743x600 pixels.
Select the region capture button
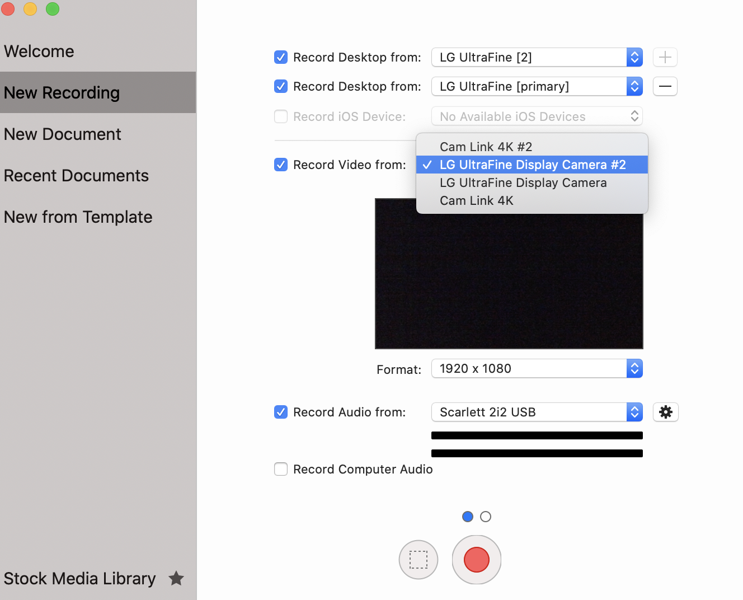pos(418,560)
